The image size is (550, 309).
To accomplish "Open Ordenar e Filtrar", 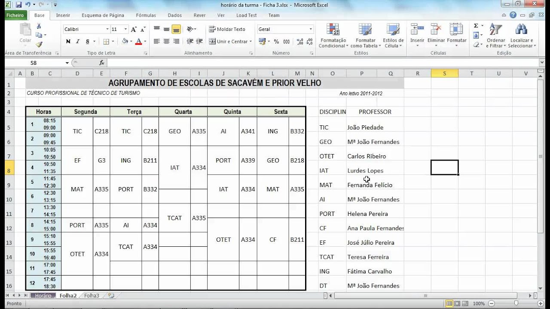I will click(x=496, y=36).
